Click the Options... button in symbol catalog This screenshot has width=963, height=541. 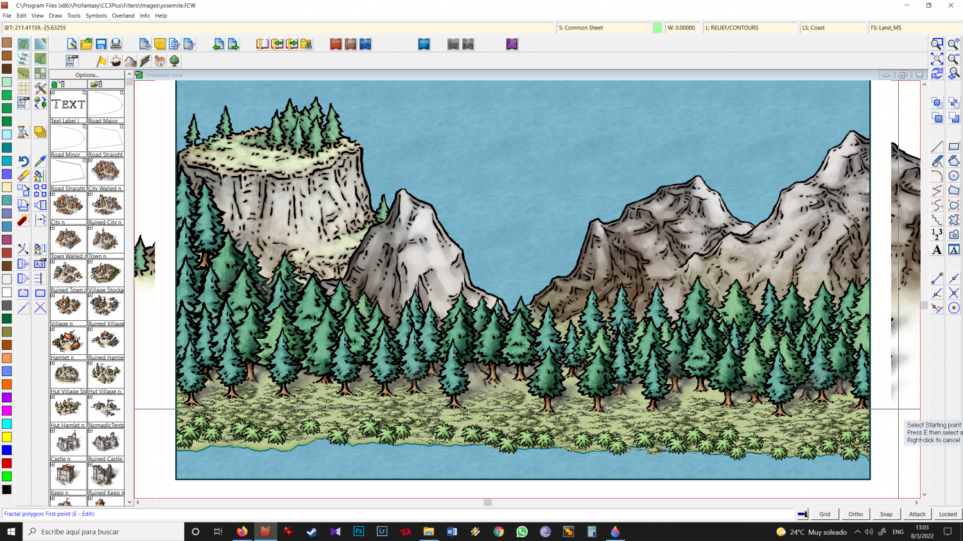(x=87, y=75)
